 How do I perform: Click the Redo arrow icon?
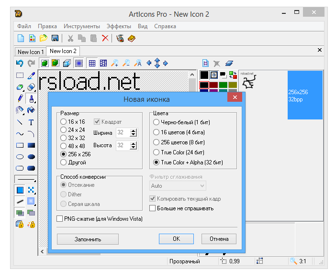(31, 63)
